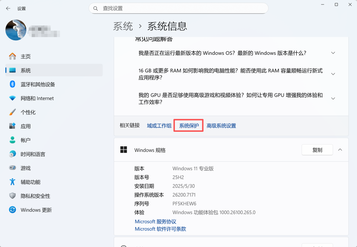
Task: Open 游戏 sidebar item
Action: pos(54,168)
